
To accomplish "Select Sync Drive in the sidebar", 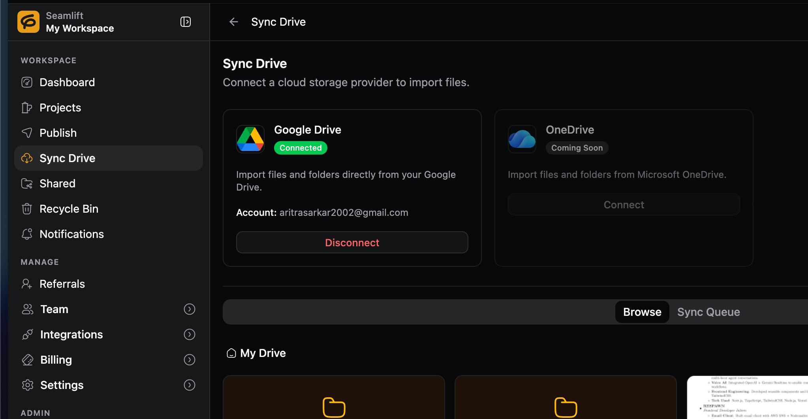I will coord(109,158).
